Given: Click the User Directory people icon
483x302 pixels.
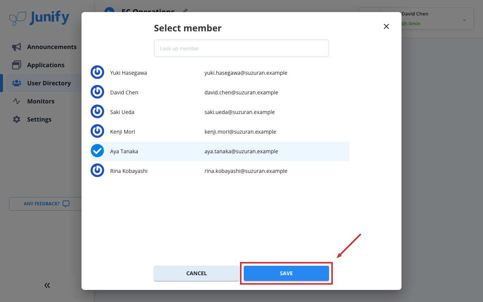Looking at the screenshot, I should [x=17, y=83].
